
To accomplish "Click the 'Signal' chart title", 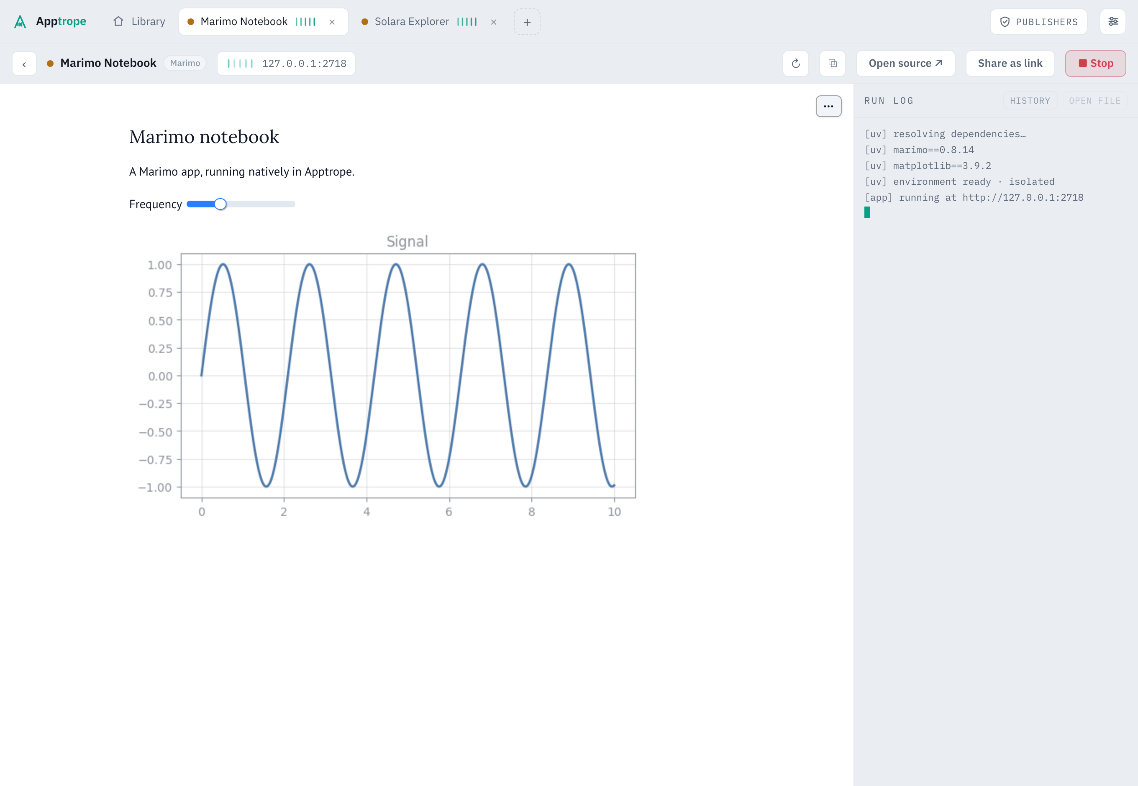I will (407, 241).
